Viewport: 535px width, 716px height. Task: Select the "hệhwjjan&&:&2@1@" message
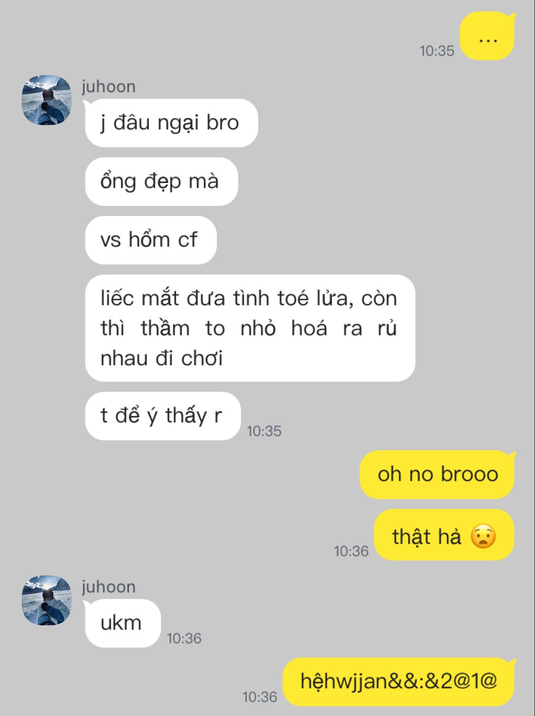[399, 681]
